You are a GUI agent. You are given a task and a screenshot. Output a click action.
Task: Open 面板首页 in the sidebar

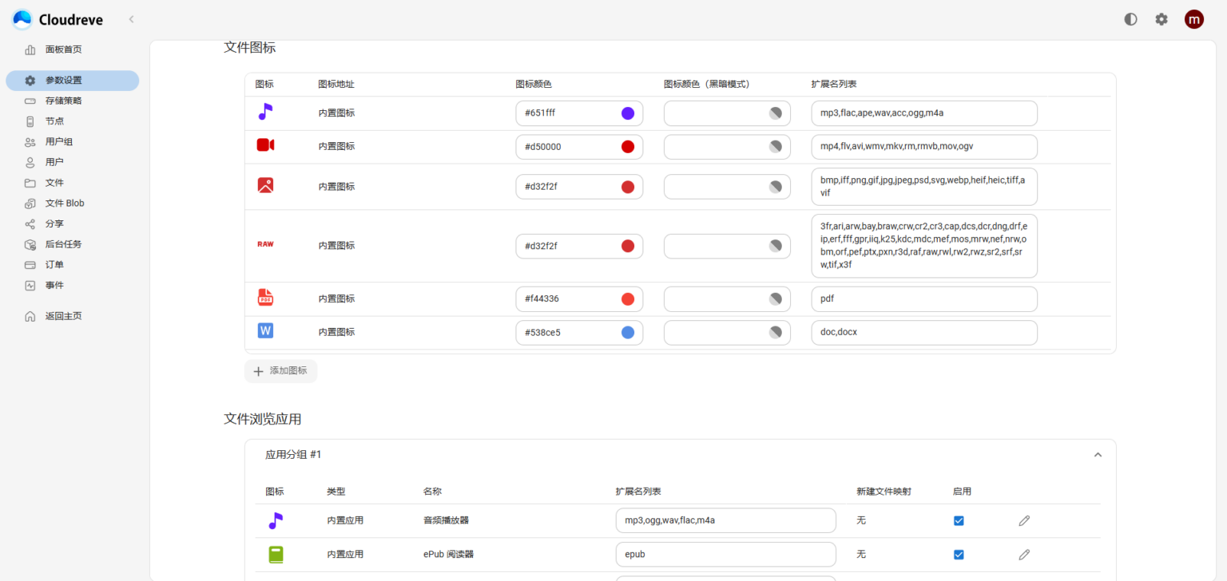point(72,49)
